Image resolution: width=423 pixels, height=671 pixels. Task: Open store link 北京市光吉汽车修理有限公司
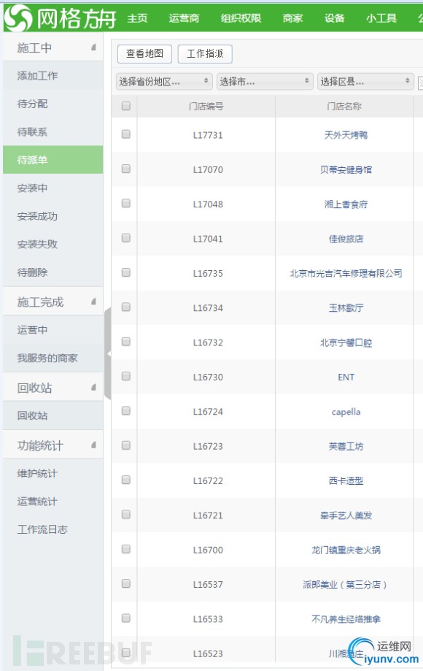click(346, 274)
